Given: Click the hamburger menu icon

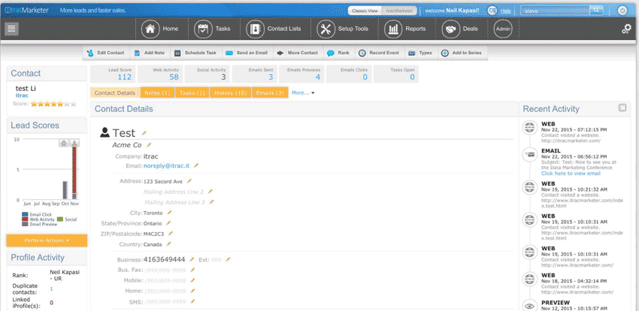Looking at the screenshot, I should (11, 29).
